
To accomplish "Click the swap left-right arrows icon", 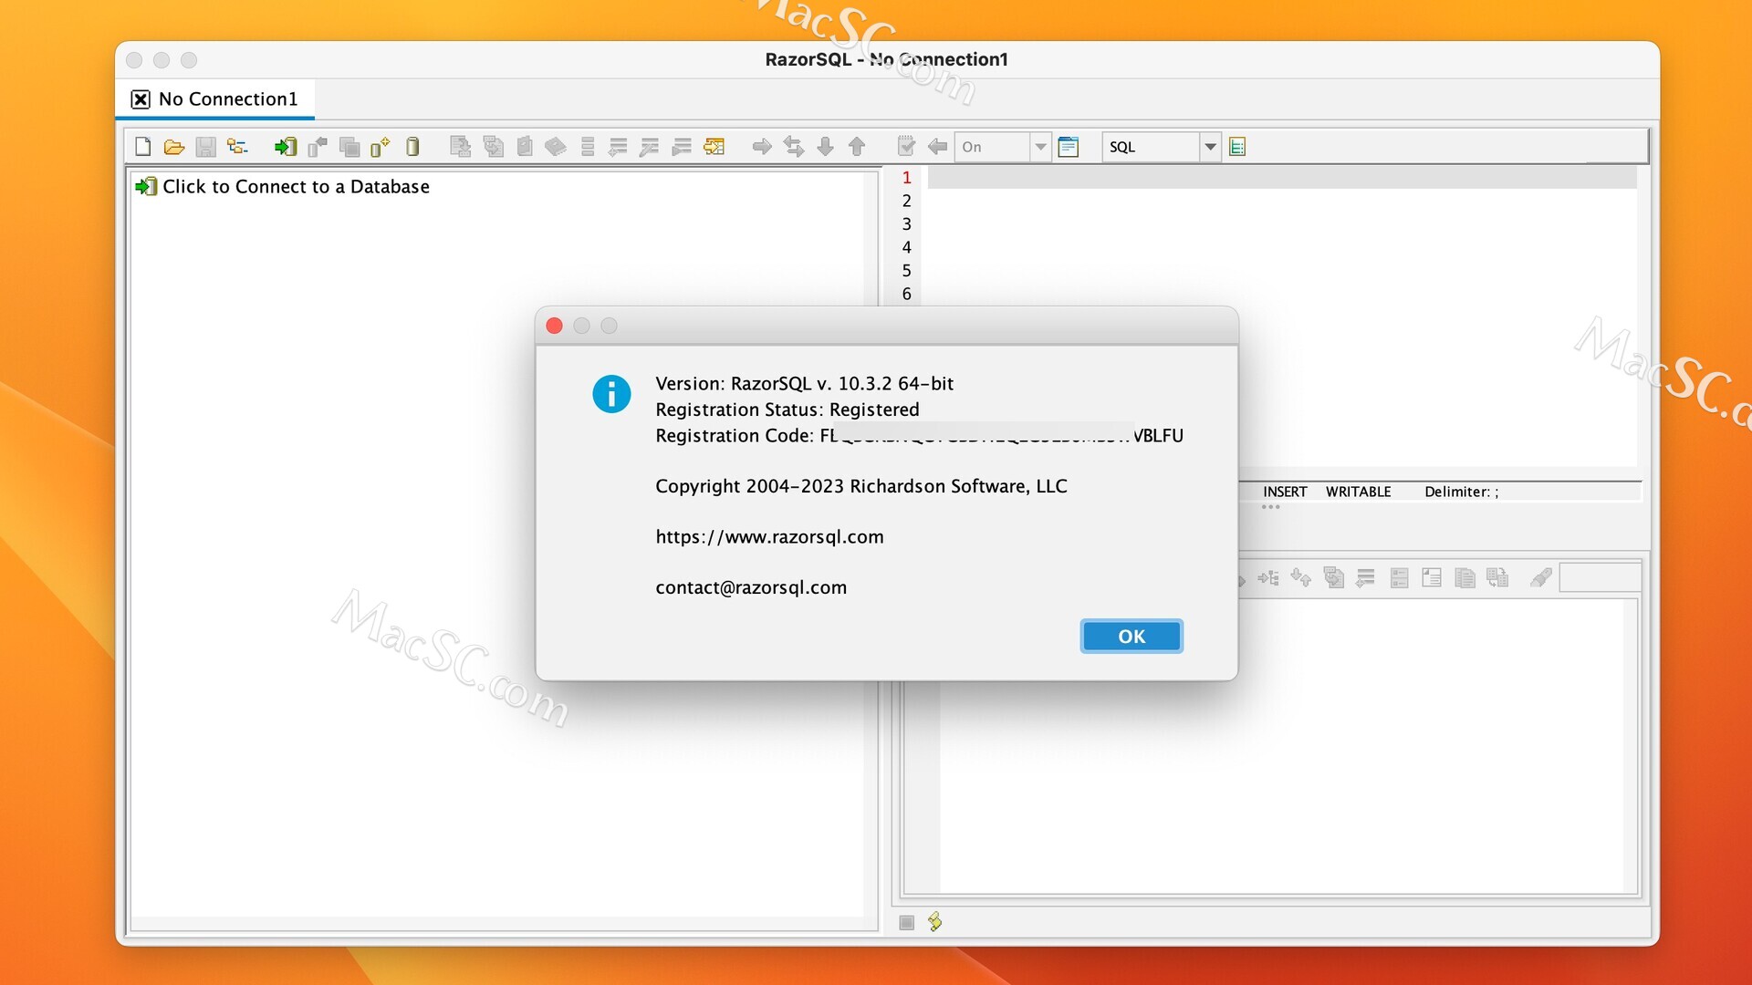I will (x=794, y=147).
